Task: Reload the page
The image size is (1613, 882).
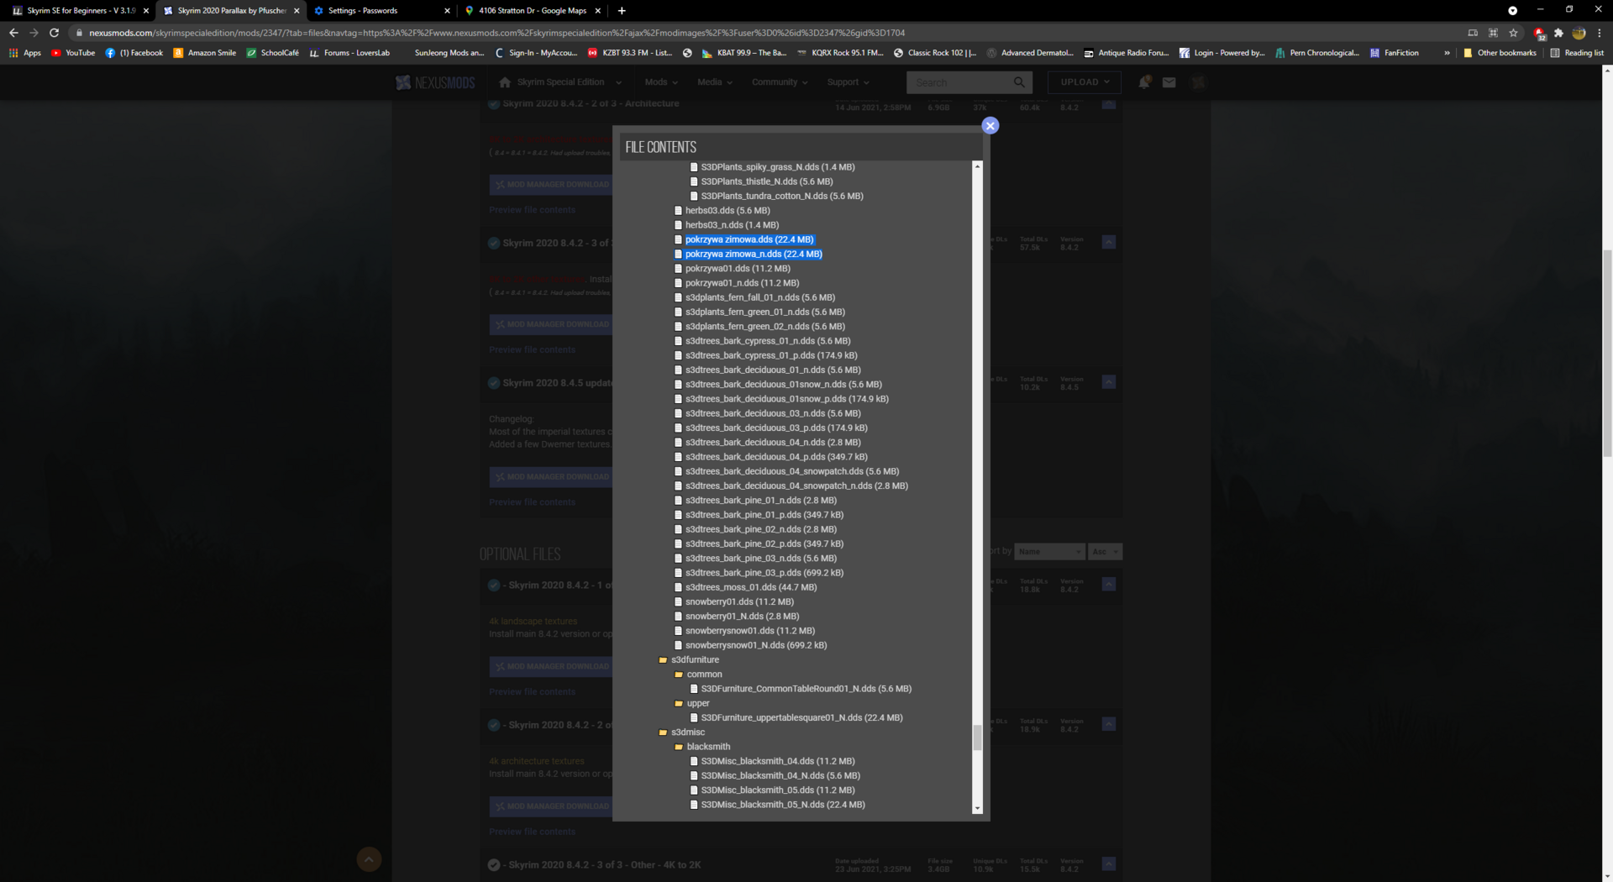Action: coord(54,33)
